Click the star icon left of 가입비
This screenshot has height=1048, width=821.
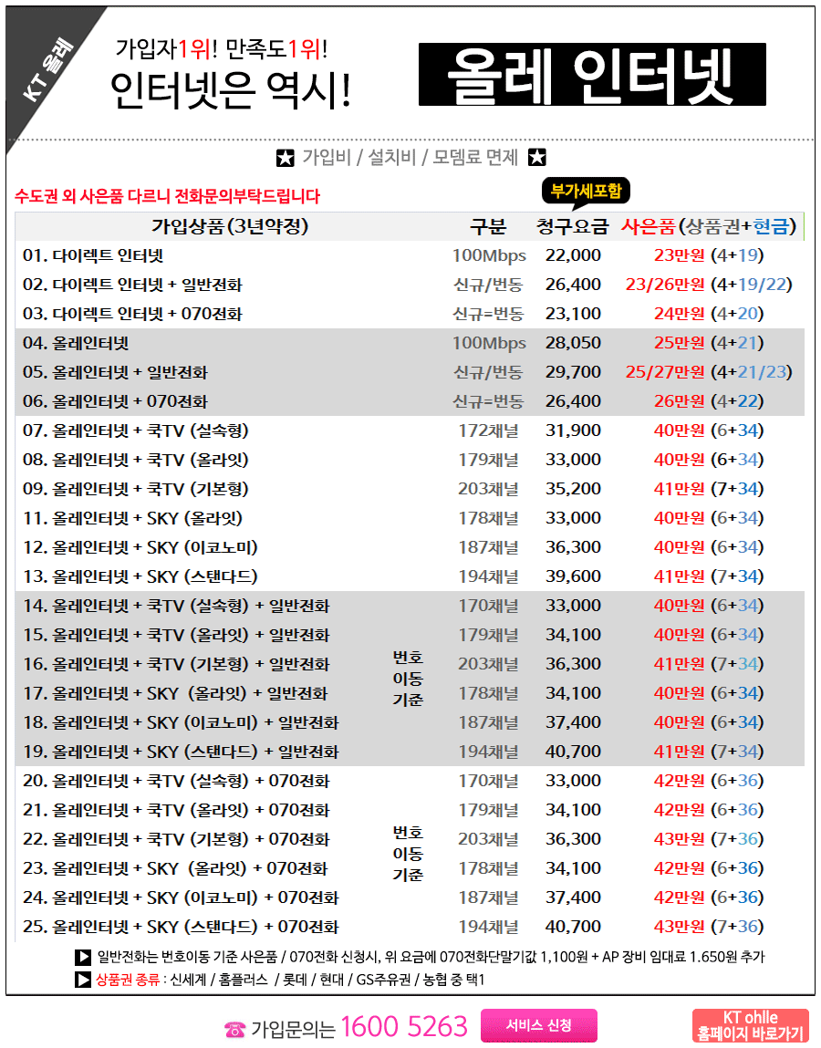click(286, 158)
